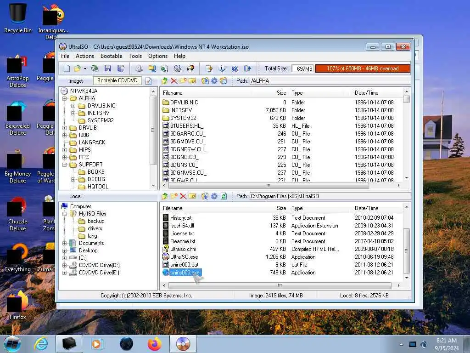Collapse the ALPHA tree node
The height and width of the screenshot is (353, 470).
64,98
